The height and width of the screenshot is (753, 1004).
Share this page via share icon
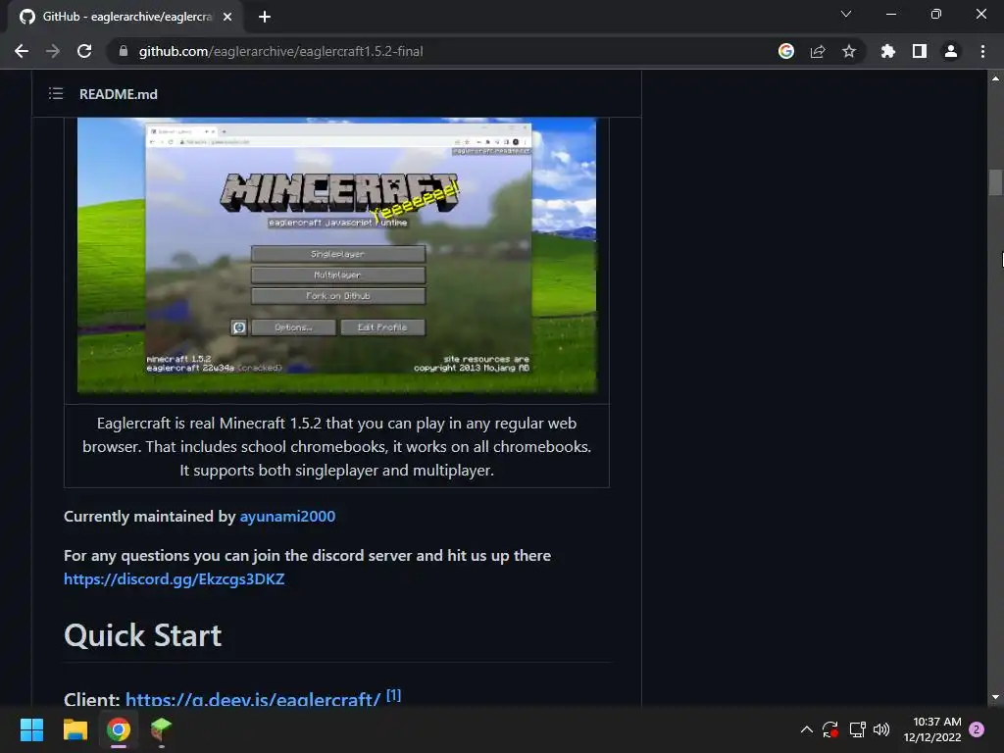(x=818, y=51)
